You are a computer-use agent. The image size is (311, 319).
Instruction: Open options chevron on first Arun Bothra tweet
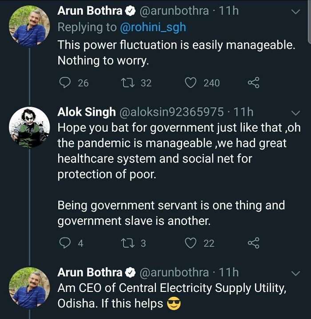tap(295, 12)
